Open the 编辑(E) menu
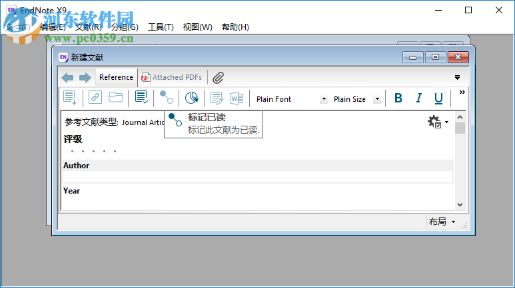515x288 pixels. [x=53, y=27]
